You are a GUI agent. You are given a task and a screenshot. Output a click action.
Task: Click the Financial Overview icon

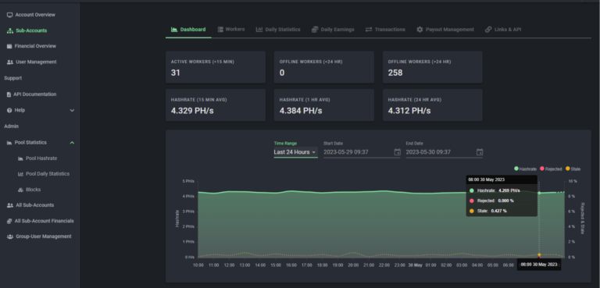[x=9, y=46]
